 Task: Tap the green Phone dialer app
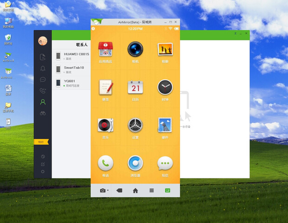[x=105, y=163]
